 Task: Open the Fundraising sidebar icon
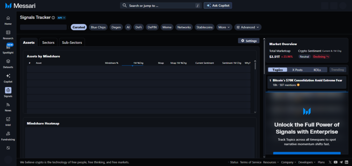coord(8,133)
